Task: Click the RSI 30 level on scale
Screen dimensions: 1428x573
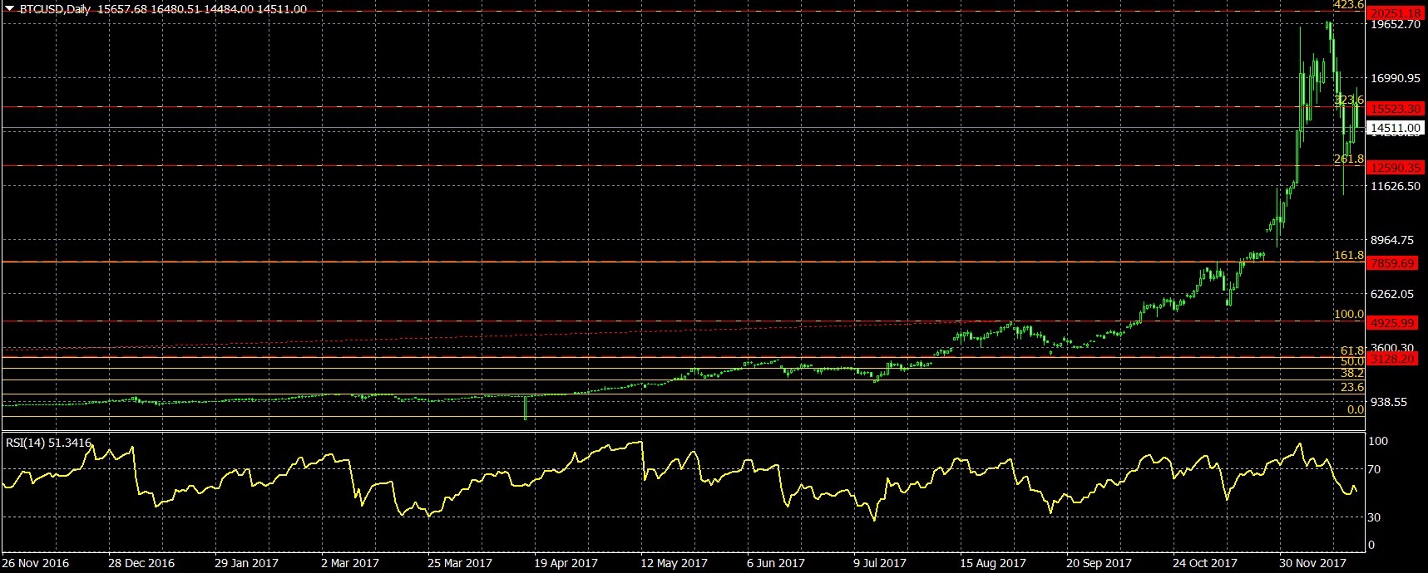Action: click(x=1377, y=517)
